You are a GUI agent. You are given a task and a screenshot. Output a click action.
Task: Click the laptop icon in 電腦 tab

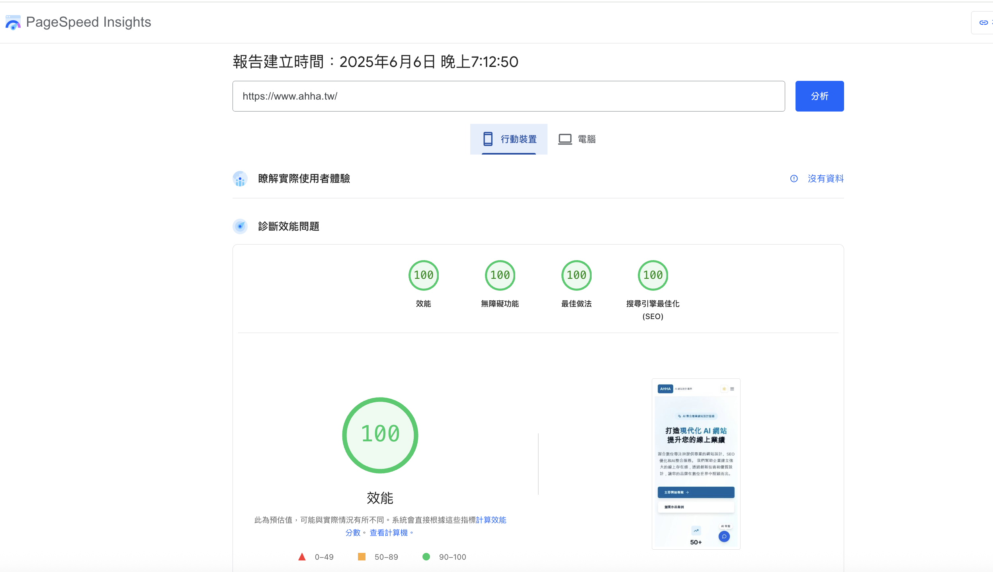[565, 139]
